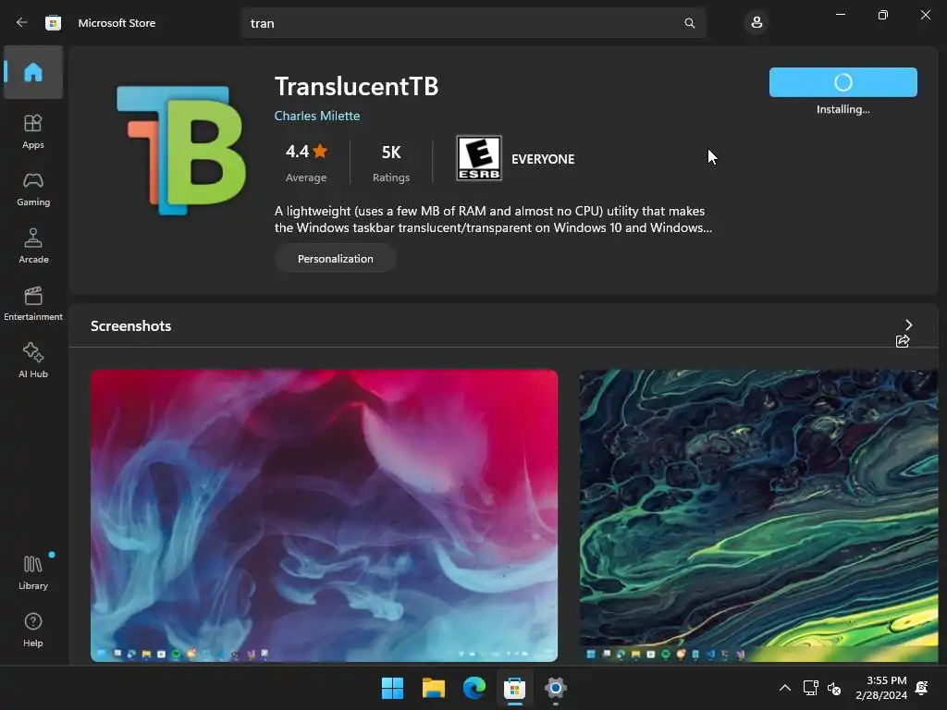Viewport: 947px width, 710px height.
Task: Open the pink-blue screenshot thumbnail
Action: pos(325,516)
